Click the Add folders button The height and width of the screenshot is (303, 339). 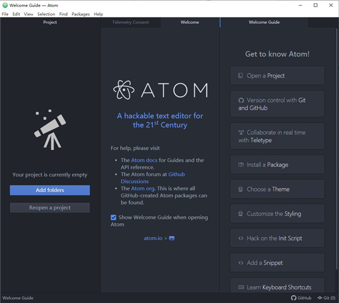[50, 190]
